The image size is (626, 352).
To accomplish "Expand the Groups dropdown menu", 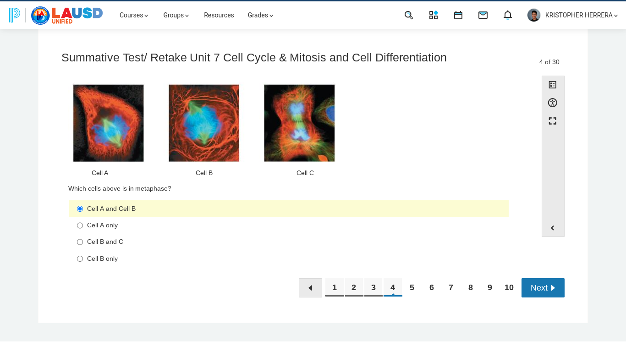I will (176, 15).
